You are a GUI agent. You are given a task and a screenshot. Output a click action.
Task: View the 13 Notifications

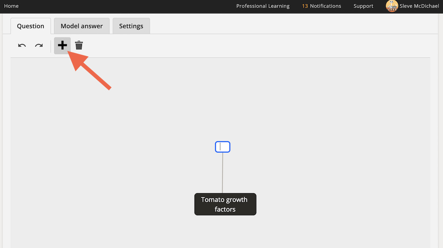[x=322, y=6]
